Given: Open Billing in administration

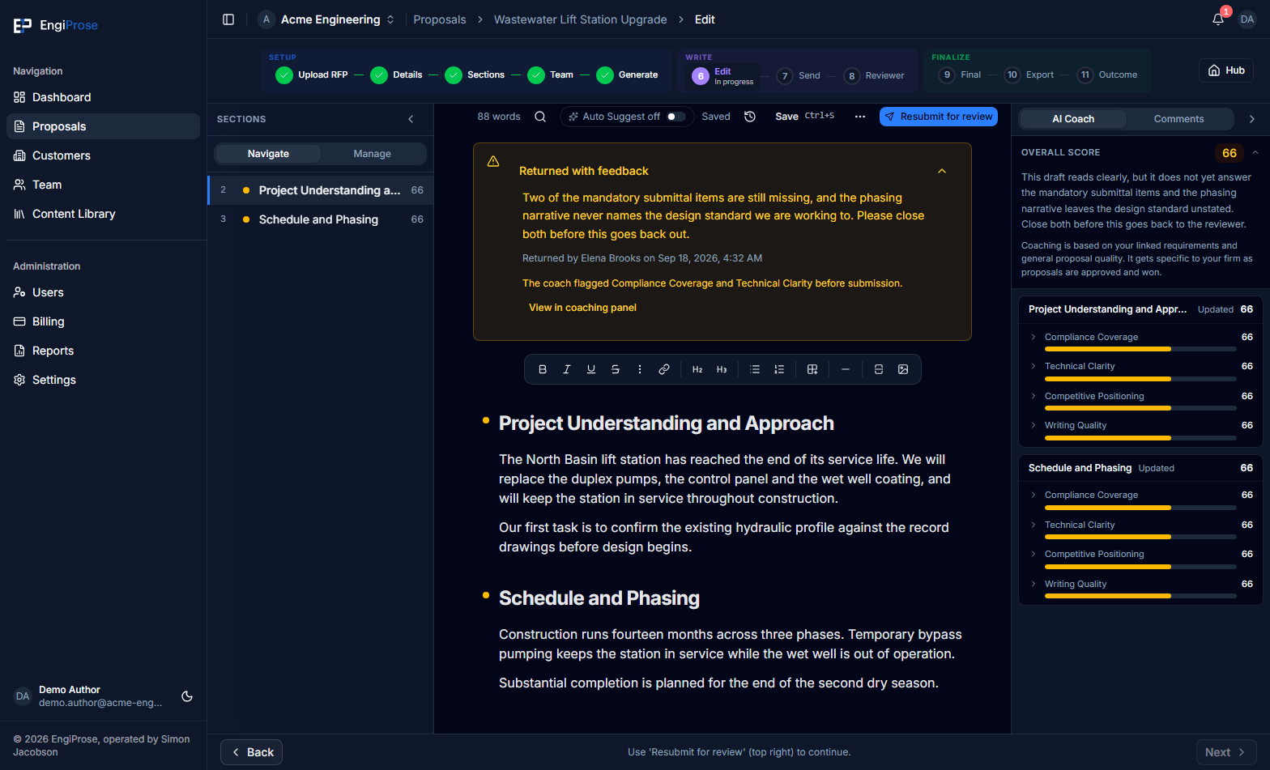Looking at the screenshot, I should coord(103,321).
